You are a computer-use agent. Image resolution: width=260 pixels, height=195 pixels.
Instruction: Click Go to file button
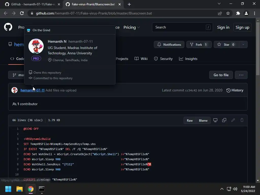pos(221,75)
